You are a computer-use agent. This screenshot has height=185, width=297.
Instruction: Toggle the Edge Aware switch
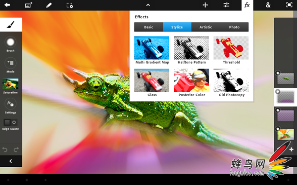[x=10, y=122]
